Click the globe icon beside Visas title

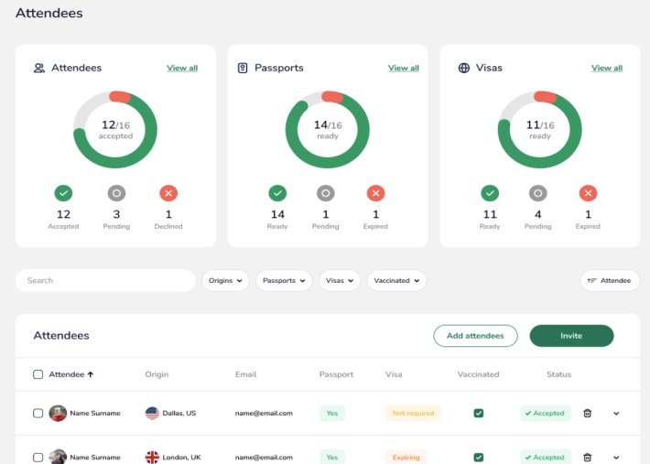(464, 68)
